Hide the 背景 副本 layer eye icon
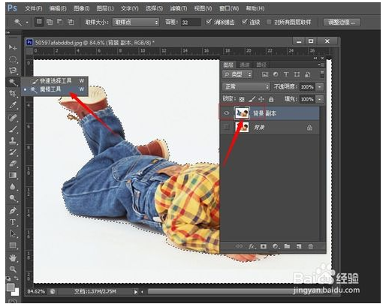392x307 pixels. [x=226, y=113]
